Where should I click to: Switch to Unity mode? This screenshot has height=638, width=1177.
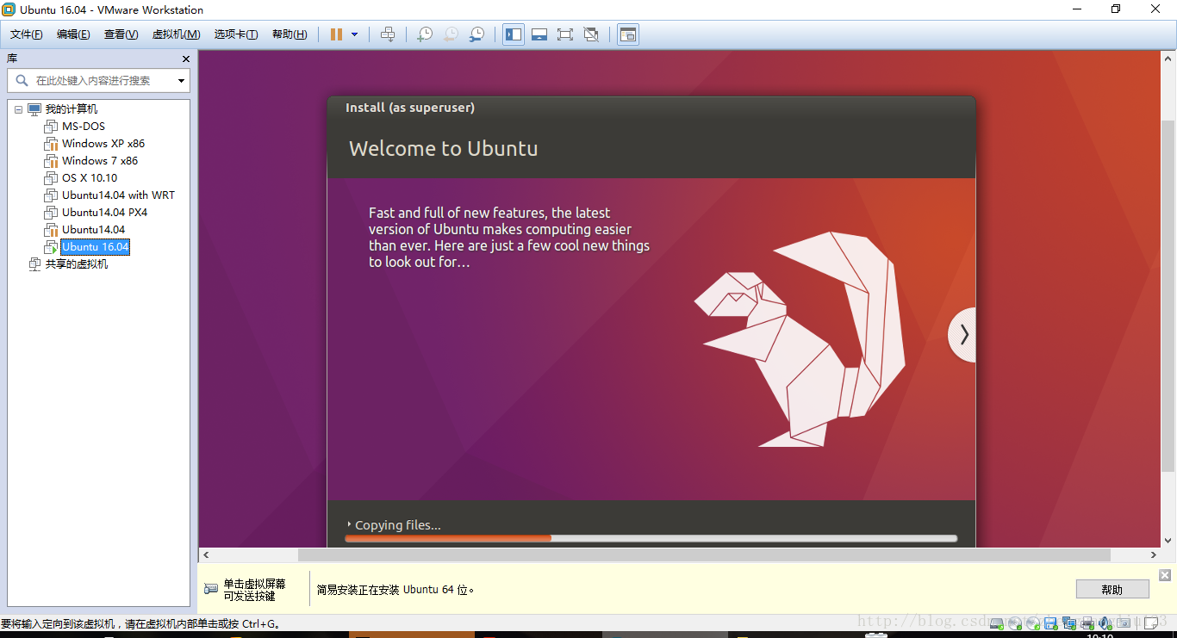pos(591,34)
